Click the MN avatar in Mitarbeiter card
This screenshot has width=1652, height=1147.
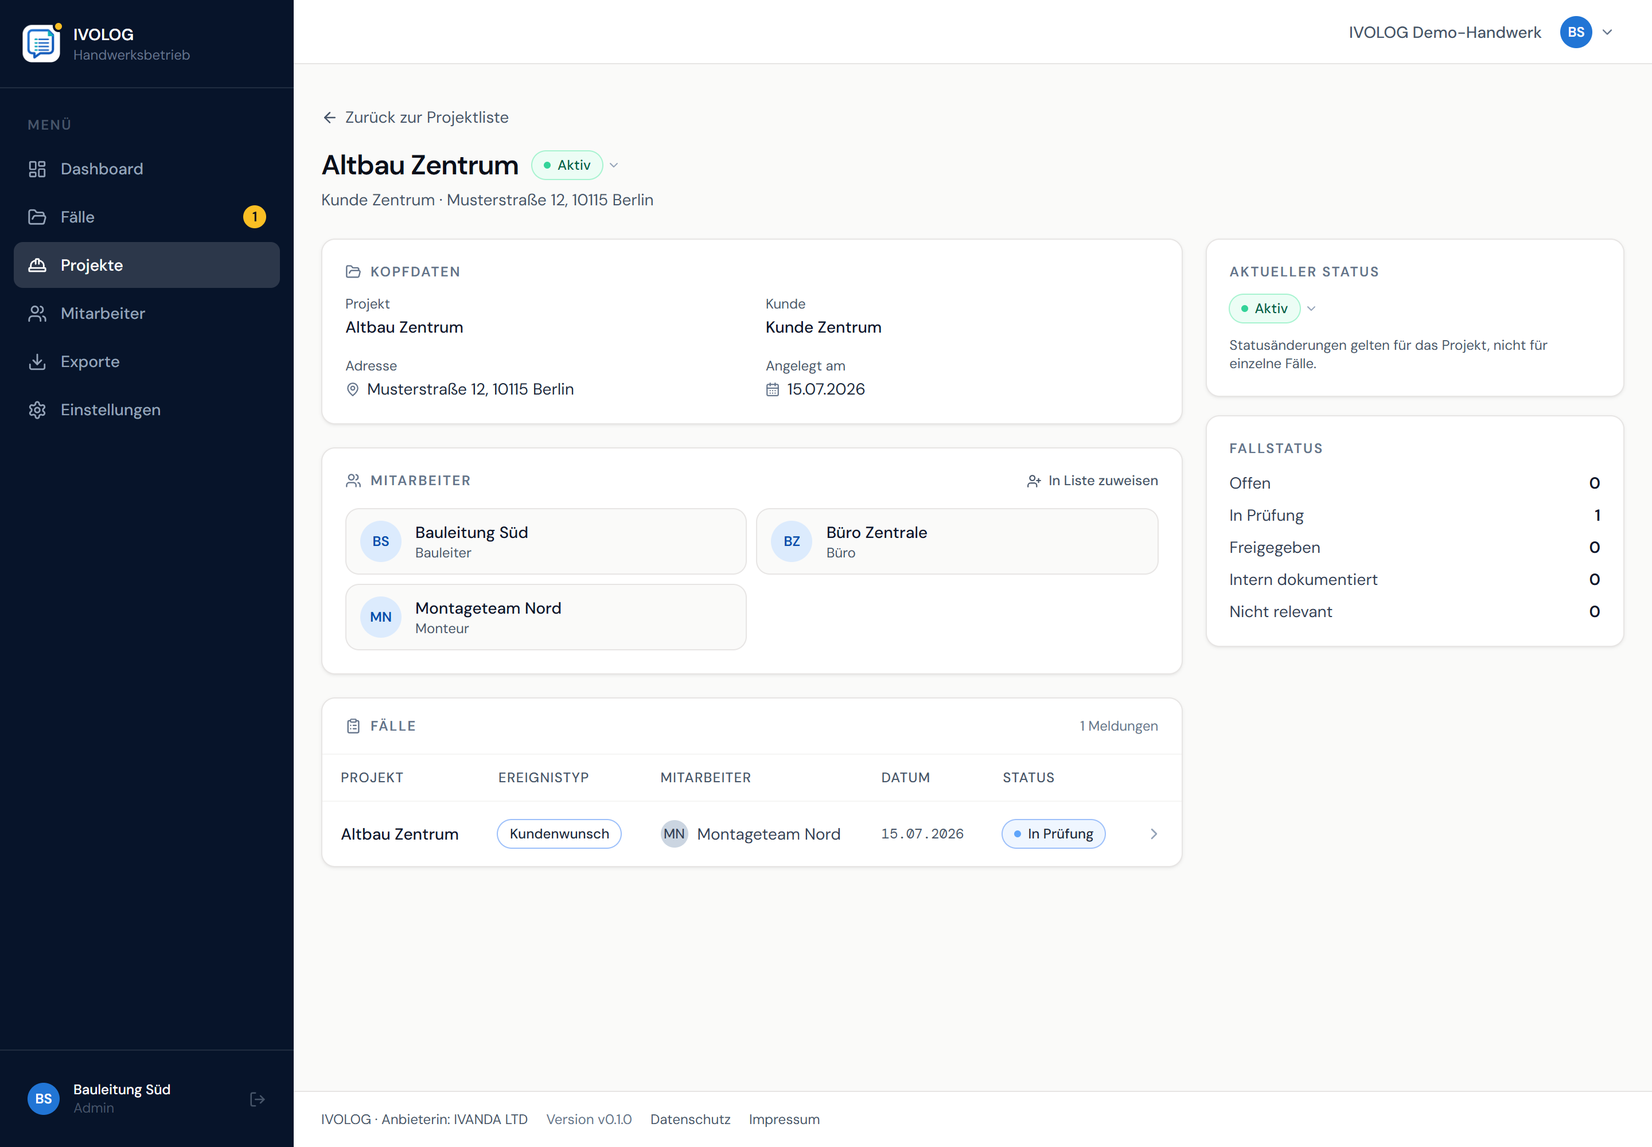[x=381, y=617]
